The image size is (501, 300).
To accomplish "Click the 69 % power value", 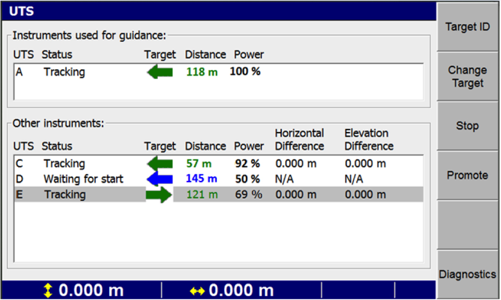I will pos(249,194).
